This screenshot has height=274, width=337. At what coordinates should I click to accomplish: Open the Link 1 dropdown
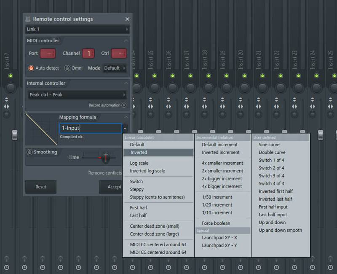[x=77, y=29]
